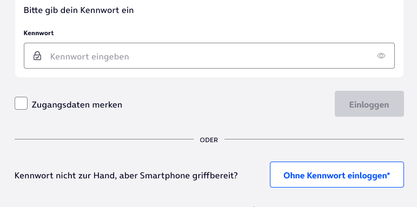Click the word "merken" beside the checkbox
The width and height of the screenshot is (417, 207).
coord(107,105)
